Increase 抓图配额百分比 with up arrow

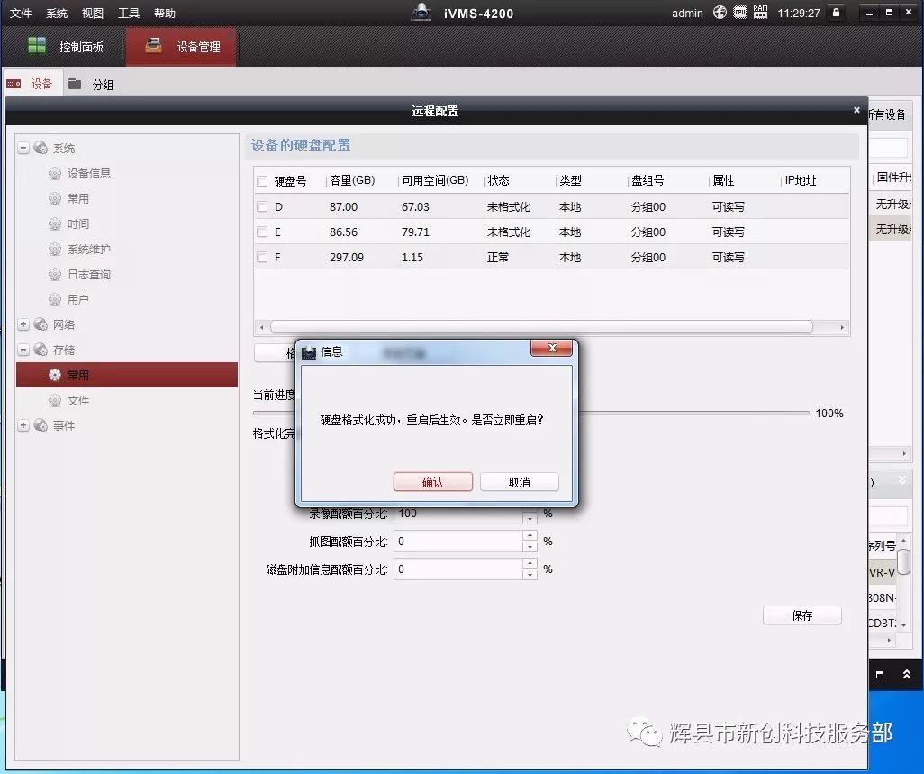click(530, 535)
